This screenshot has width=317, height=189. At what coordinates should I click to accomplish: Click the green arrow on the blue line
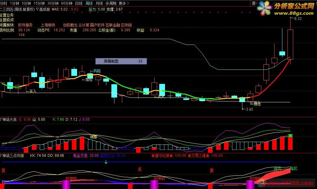[x=106, y=162]
